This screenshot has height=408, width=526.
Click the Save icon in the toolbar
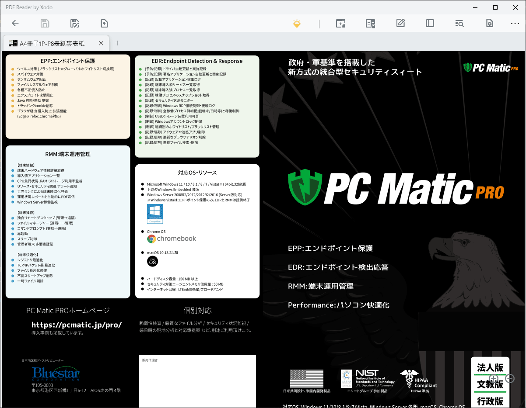point(45,24)
